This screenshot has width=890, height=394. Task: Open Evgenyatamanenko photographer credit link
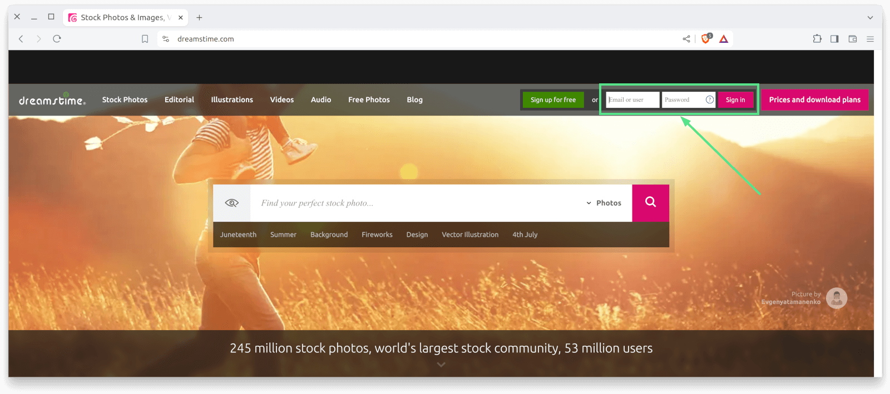pyautogui.click(x=790, y=302)
